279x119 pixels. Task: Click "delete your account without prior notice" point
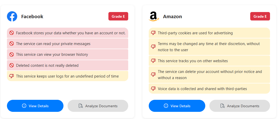click(x=210, y=74)
